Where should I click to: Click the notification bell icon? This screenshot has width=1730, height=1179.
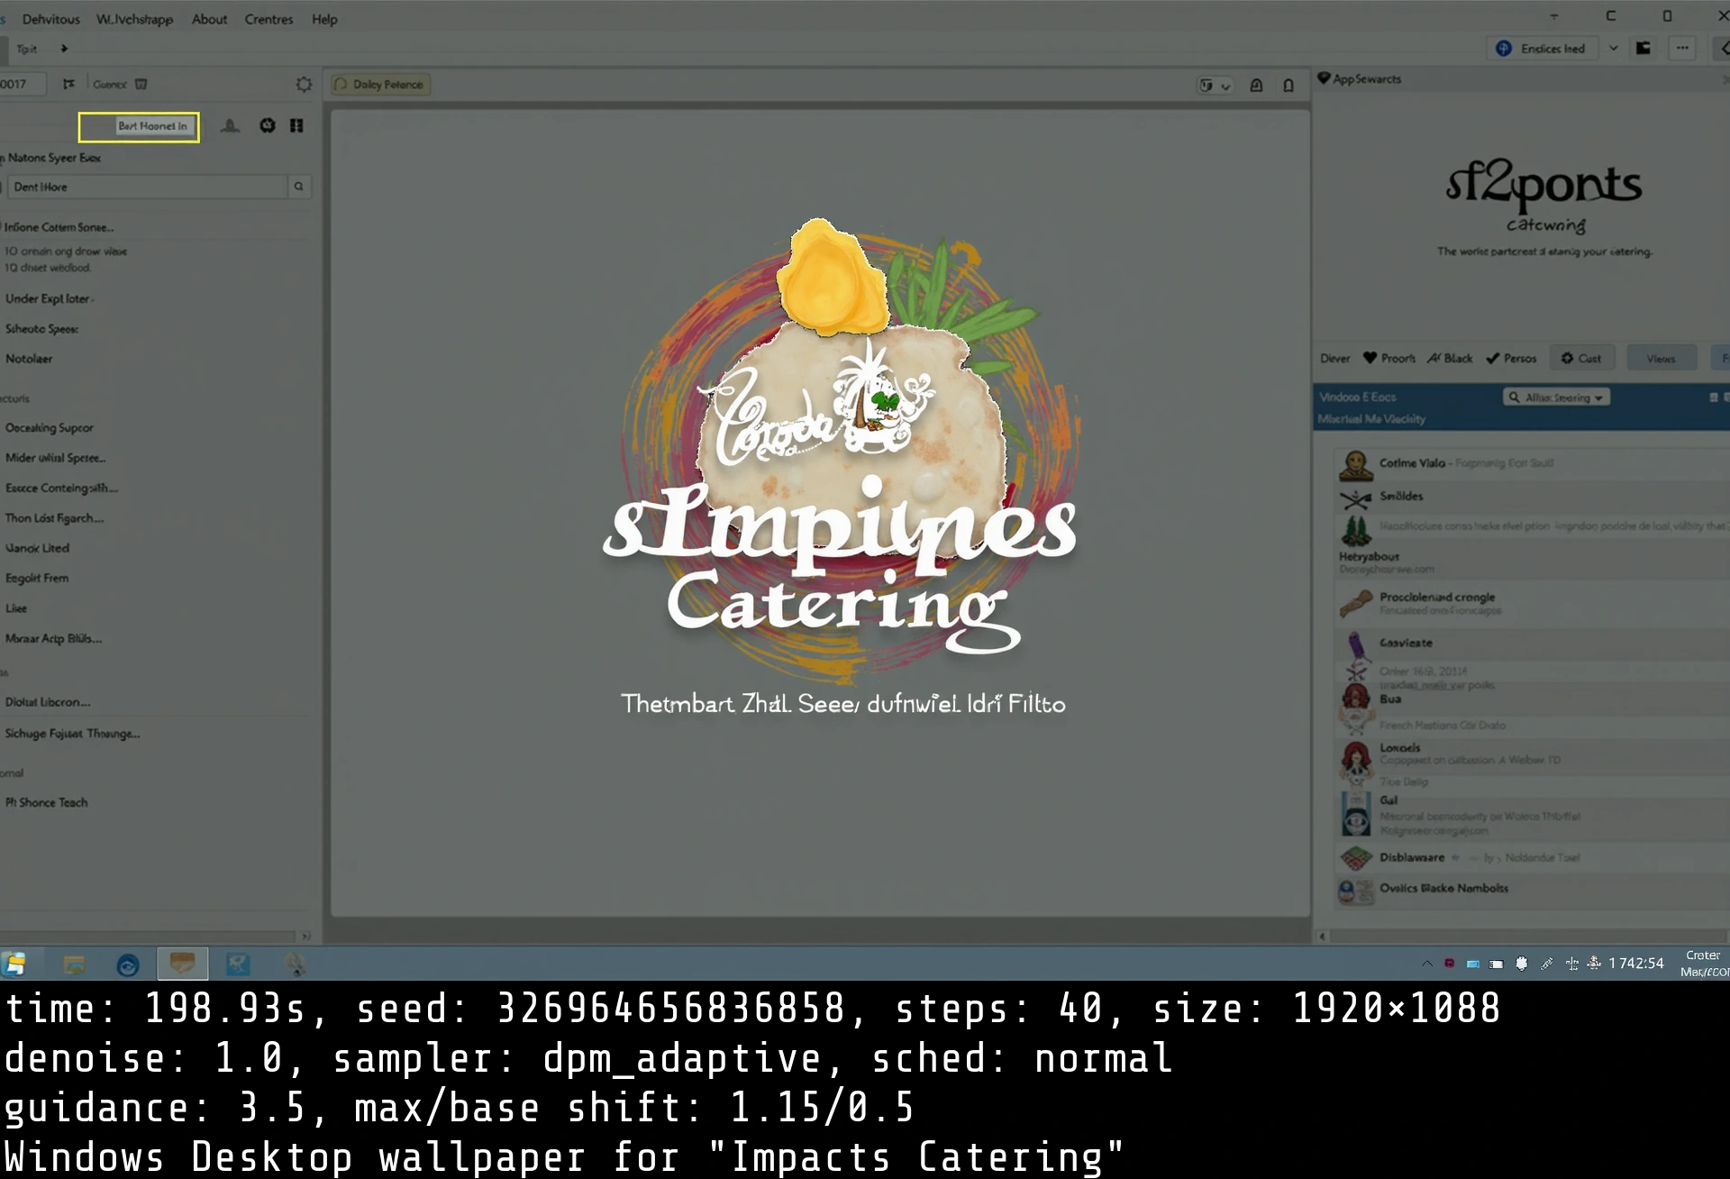[x=1288, y=86]
